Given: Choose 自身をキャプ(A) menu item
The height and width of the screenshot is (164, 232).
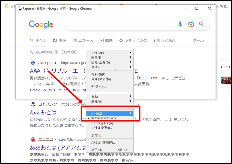Looking at the screenshot, I should (x=110, y=79).
